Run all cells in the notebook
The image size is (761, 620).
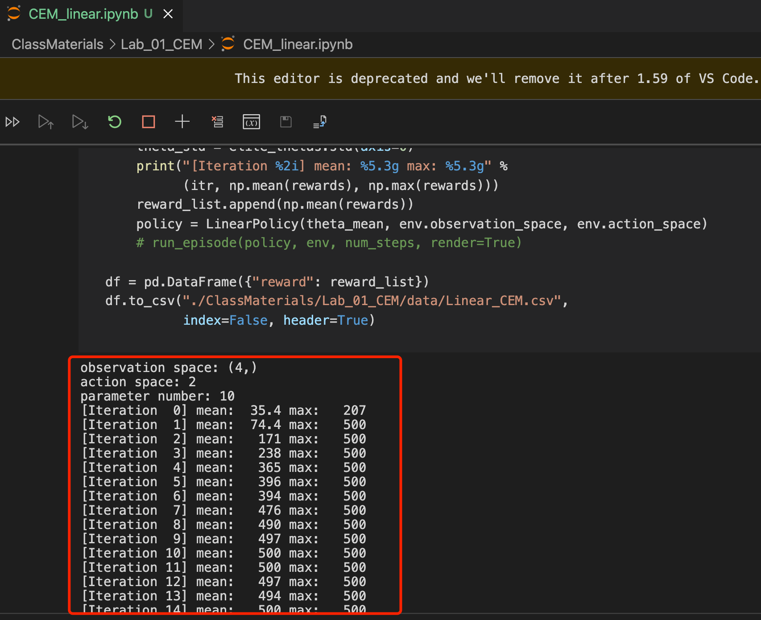(12, 122)
